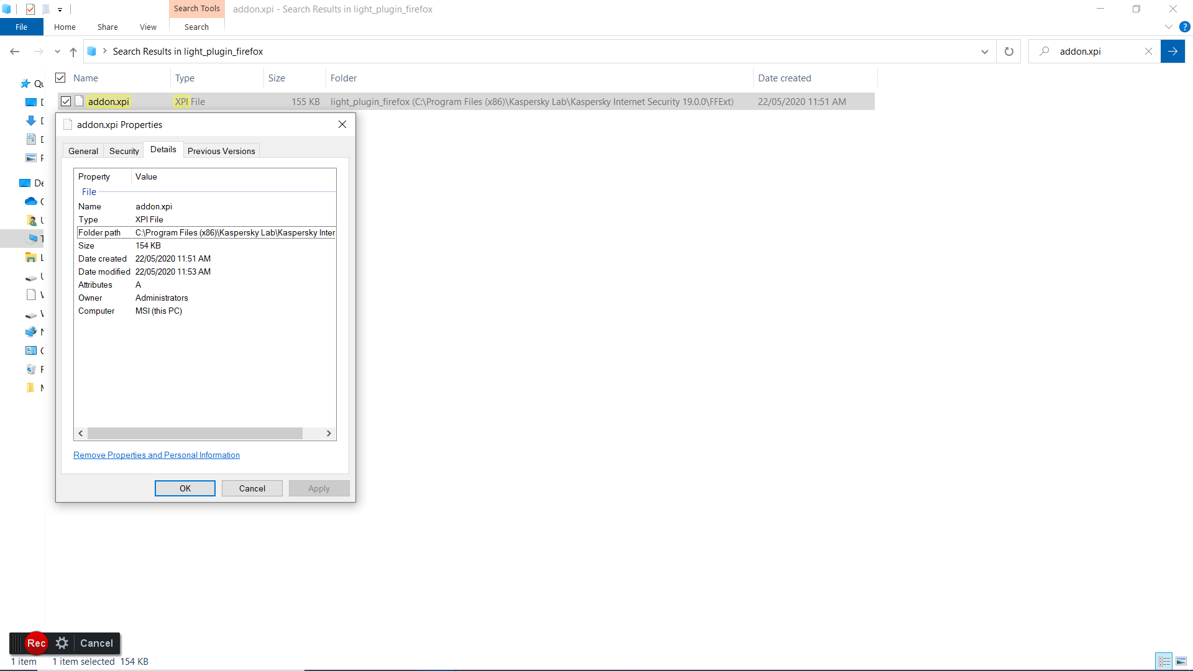Click the Refresh icon in address bar
The width and height of the screenshot is (1193, 671).
click(x=1008, y=52)
